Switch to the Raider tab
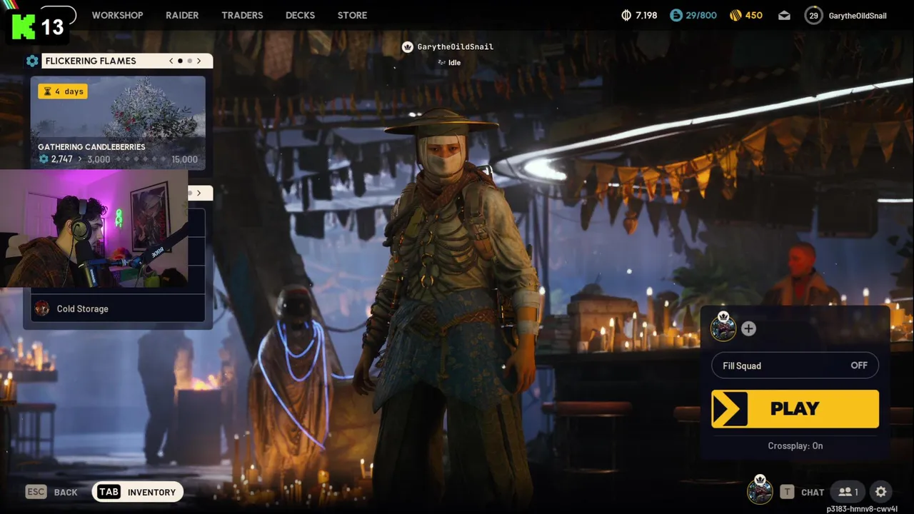Image resolution: width=914 pixels, height=514 pixels. point(182,15)
